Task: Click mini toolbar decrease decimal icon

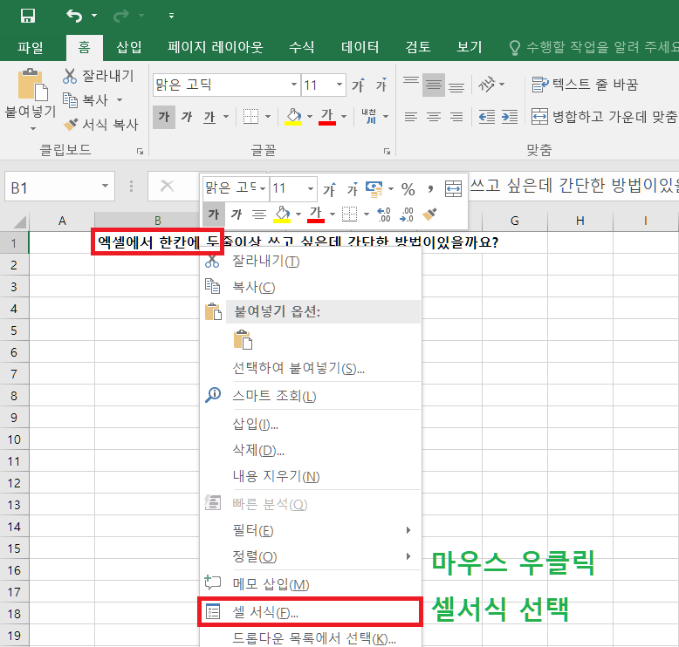Action: tap(407, 215)
